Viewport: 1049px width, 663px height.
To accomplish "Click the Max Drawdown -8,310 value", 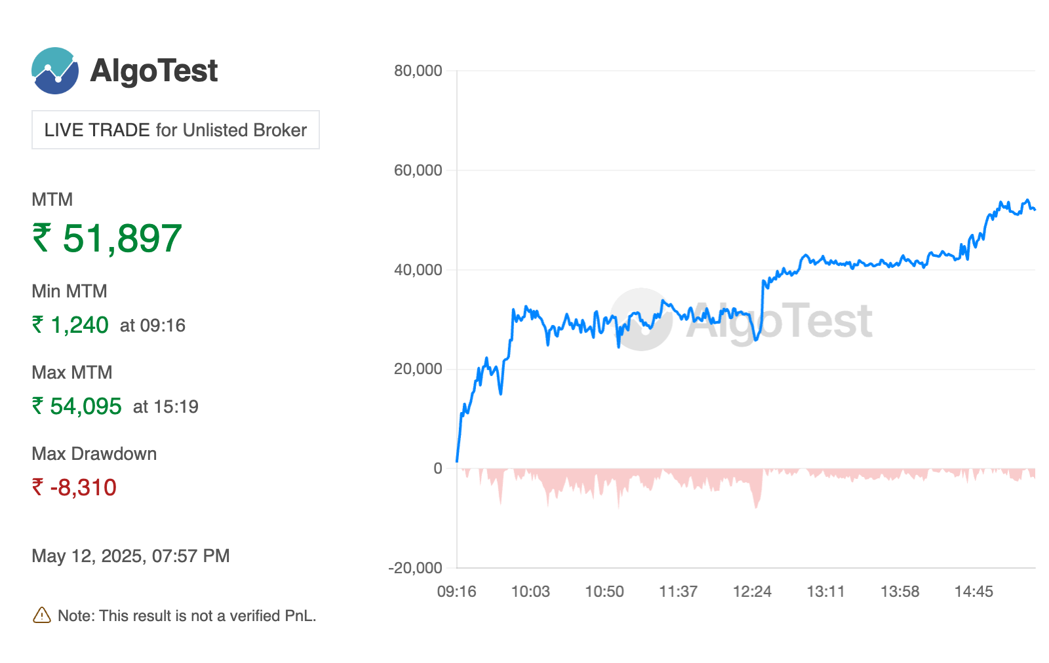I will pyautogui.click(x=83, y=487).
